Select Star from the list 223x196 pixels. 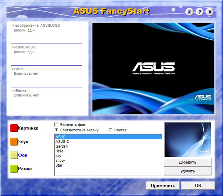click(59, 165)
